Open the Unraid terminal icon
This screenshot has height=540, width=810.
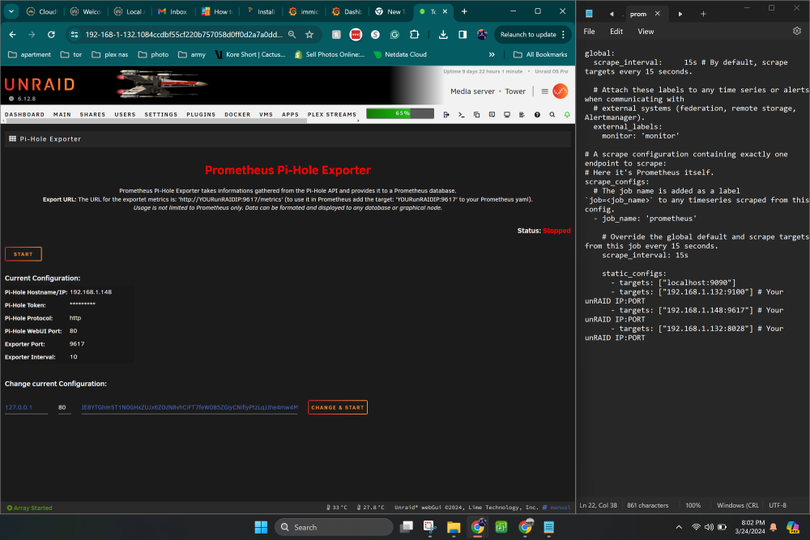[462, 115]
